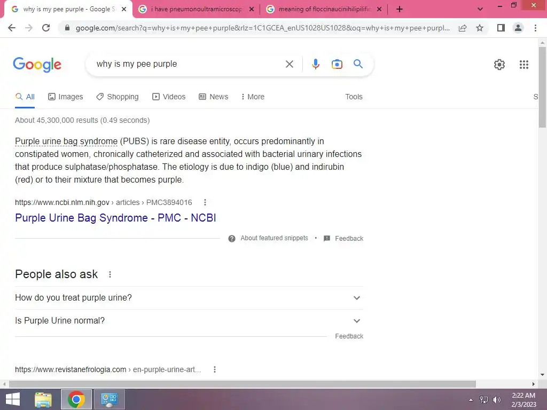Switch to 'meaning of floccinaucinihilipilific' tab
The height and width of the screenshot is (410, 547).
click(x=324, y=9)
